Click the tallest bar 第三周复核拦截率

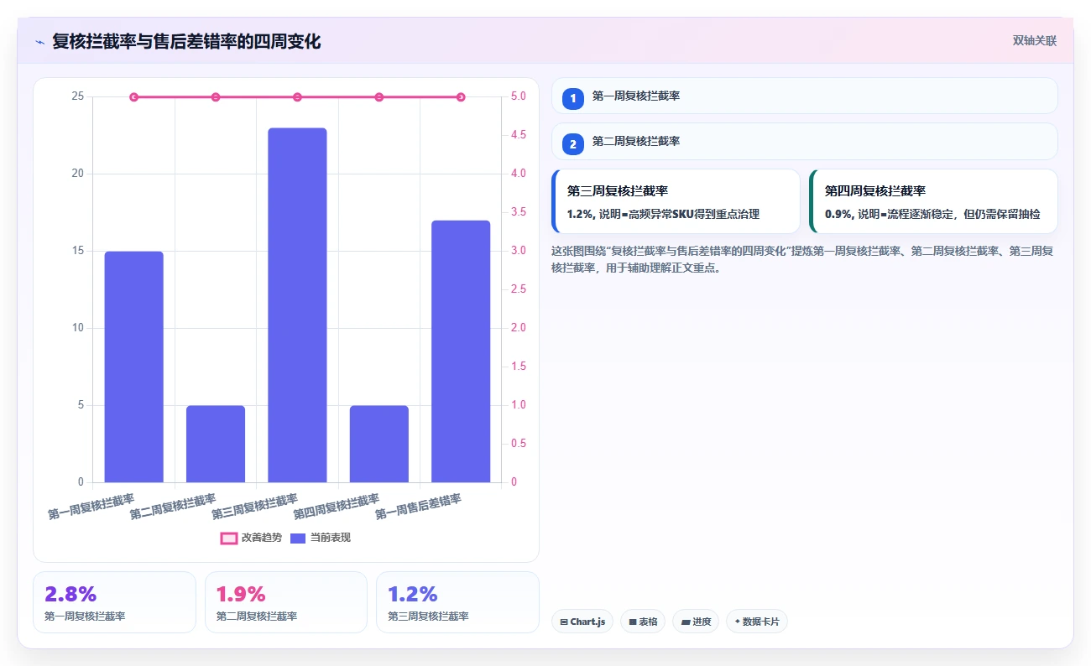coord(297,305)
